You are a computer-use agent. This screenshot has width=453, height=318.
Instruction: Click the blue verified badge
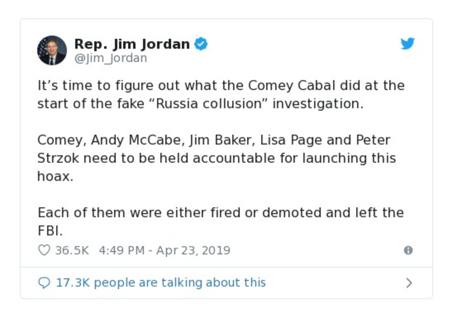[x=201, y=44]
